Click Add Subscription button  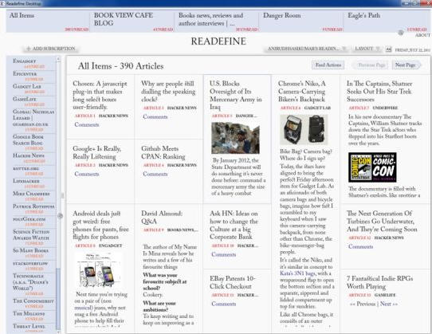pos(51,49)
